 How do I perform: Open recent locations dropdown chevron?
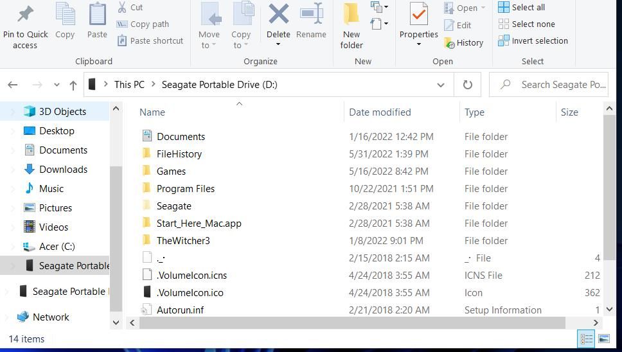coord(57,85)
